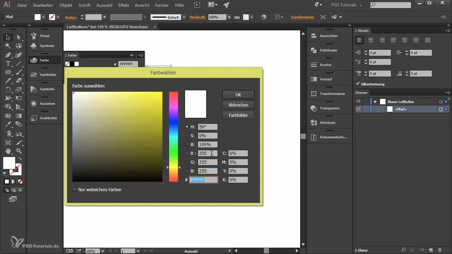Open the Effekt menu
The width and height of the screenshot is (452, 254).
(x=124, y=5)
